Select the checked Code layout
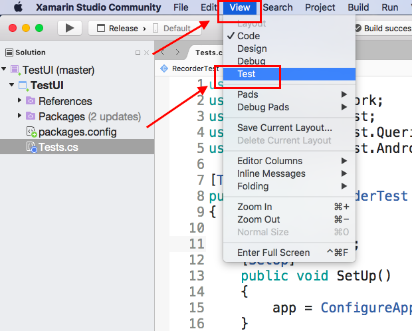This screenshot has width=412, height=331. coord(289,36)
